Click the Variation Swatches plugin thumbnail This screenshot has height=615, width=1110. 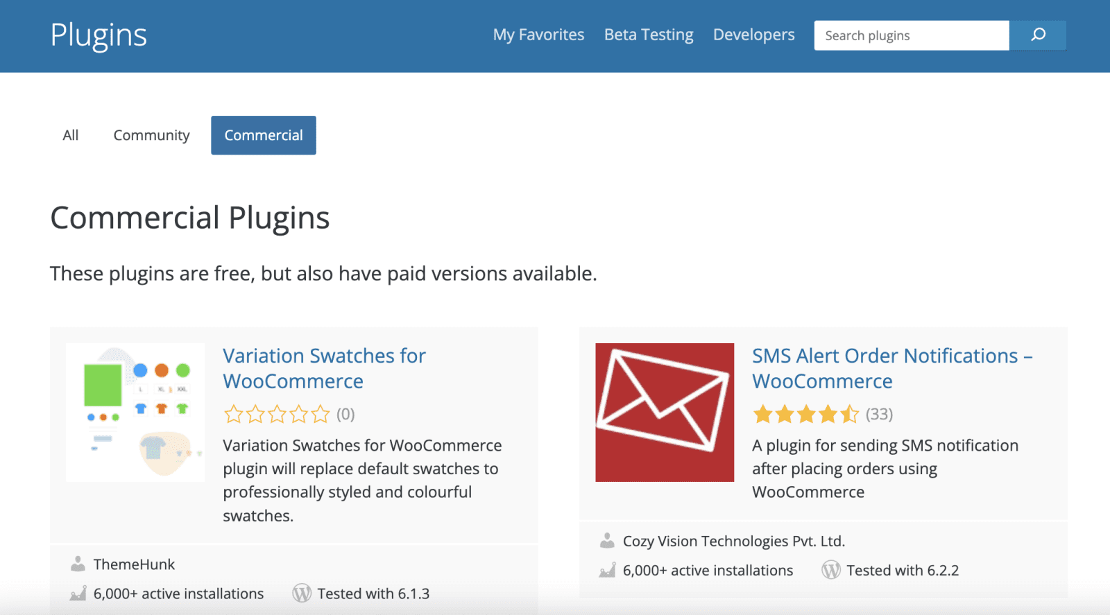(x=135, y=413)
